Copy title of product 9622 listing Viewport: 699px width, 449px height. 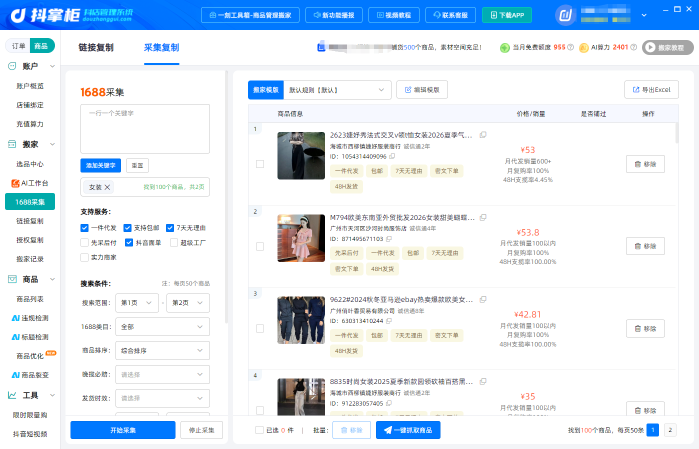483,299
